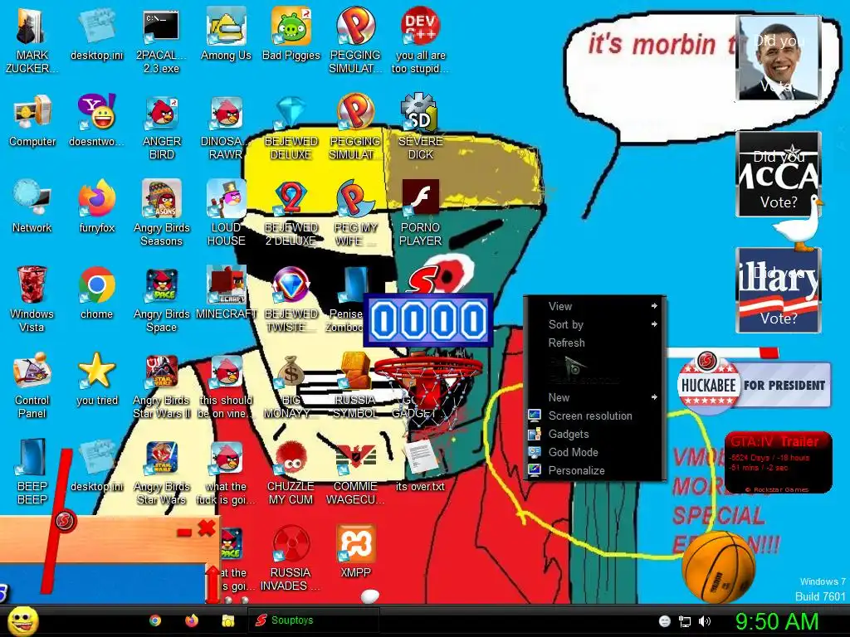Open the BIG MONAYY money bag icon
850x637 pixels.
(x=291, y=385)
